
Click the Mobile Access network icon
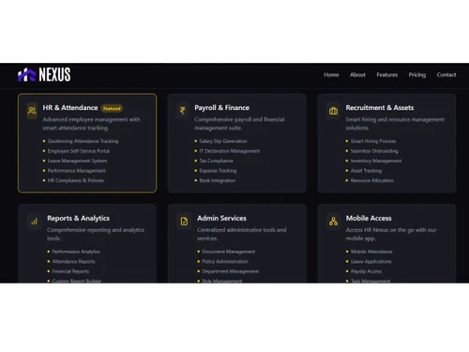333,222
